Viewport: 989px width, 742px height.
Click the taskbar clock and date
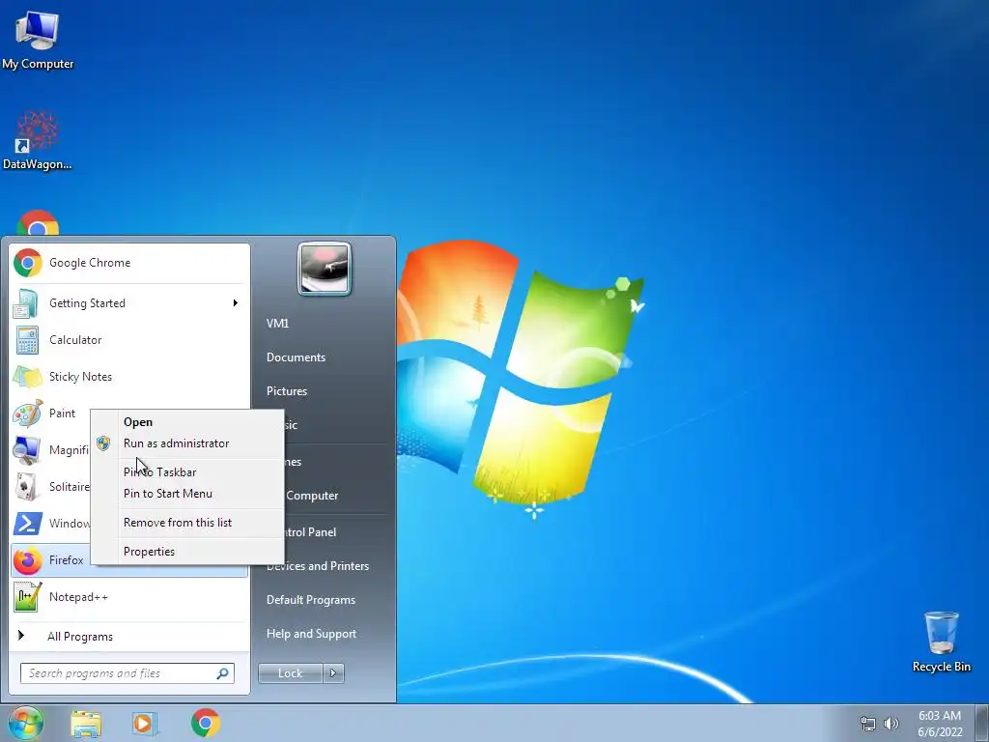click(940, 724)
